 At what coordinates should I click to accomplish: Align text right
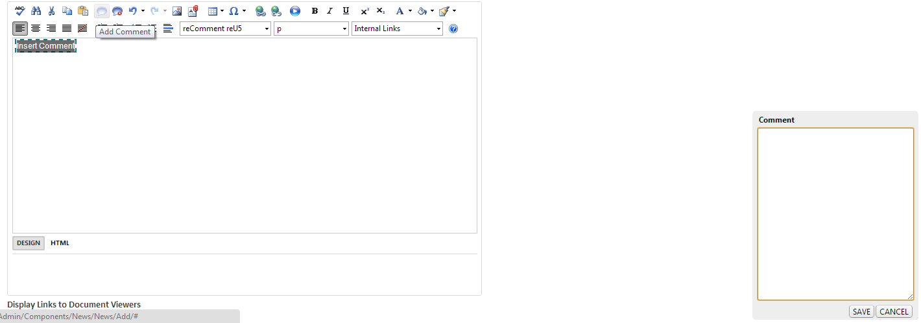(x=51, y=29)
